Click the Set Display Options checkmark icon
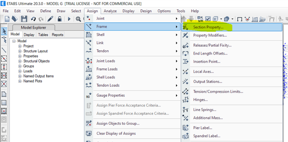 (208, 19)
